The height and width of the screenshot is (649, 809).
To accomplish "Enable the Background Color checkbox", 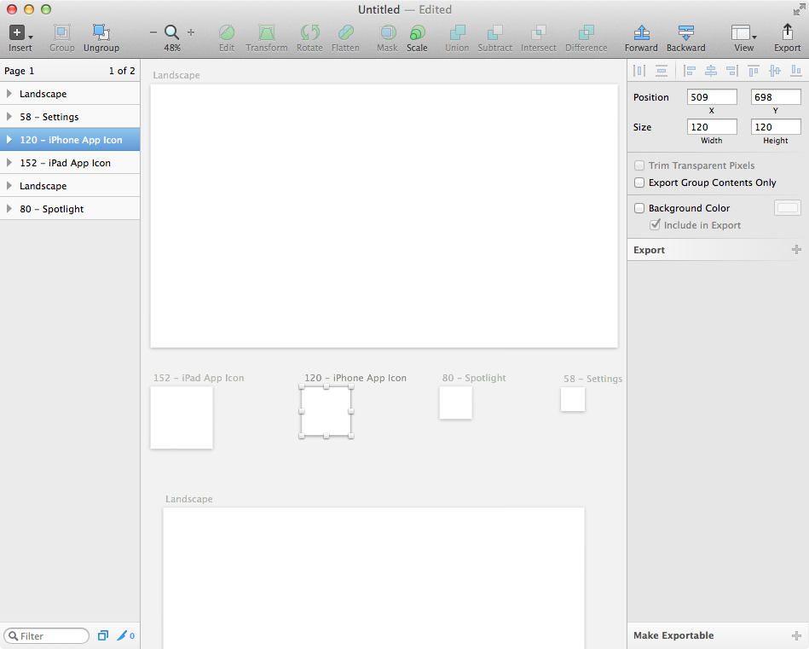I will pyautogui.click(x=639, y=208).
